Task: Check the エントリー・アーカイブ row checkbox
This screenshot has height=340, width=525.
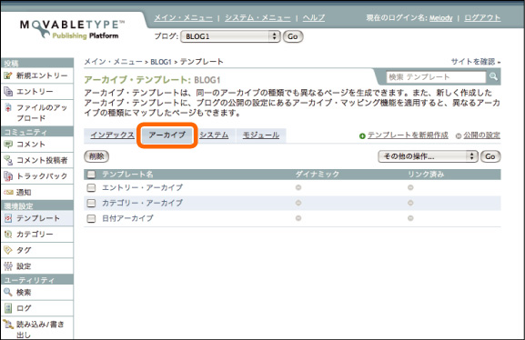Action: click(91, 188)
